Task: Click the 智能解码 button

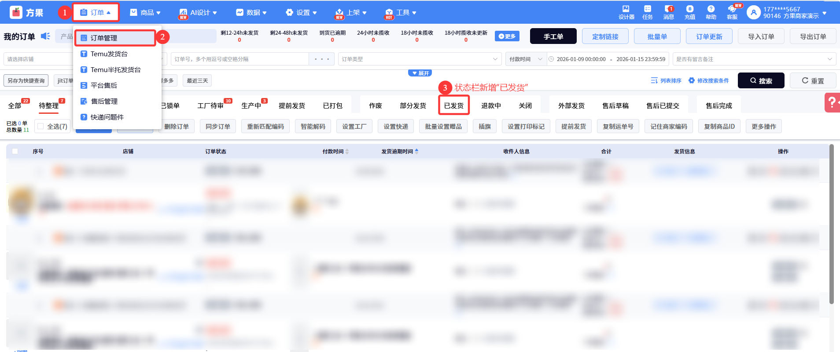Action: (313, 127)
